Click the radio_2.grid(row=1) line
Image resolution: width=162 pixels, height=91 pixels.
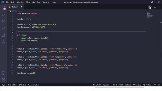tap(42, 60)
